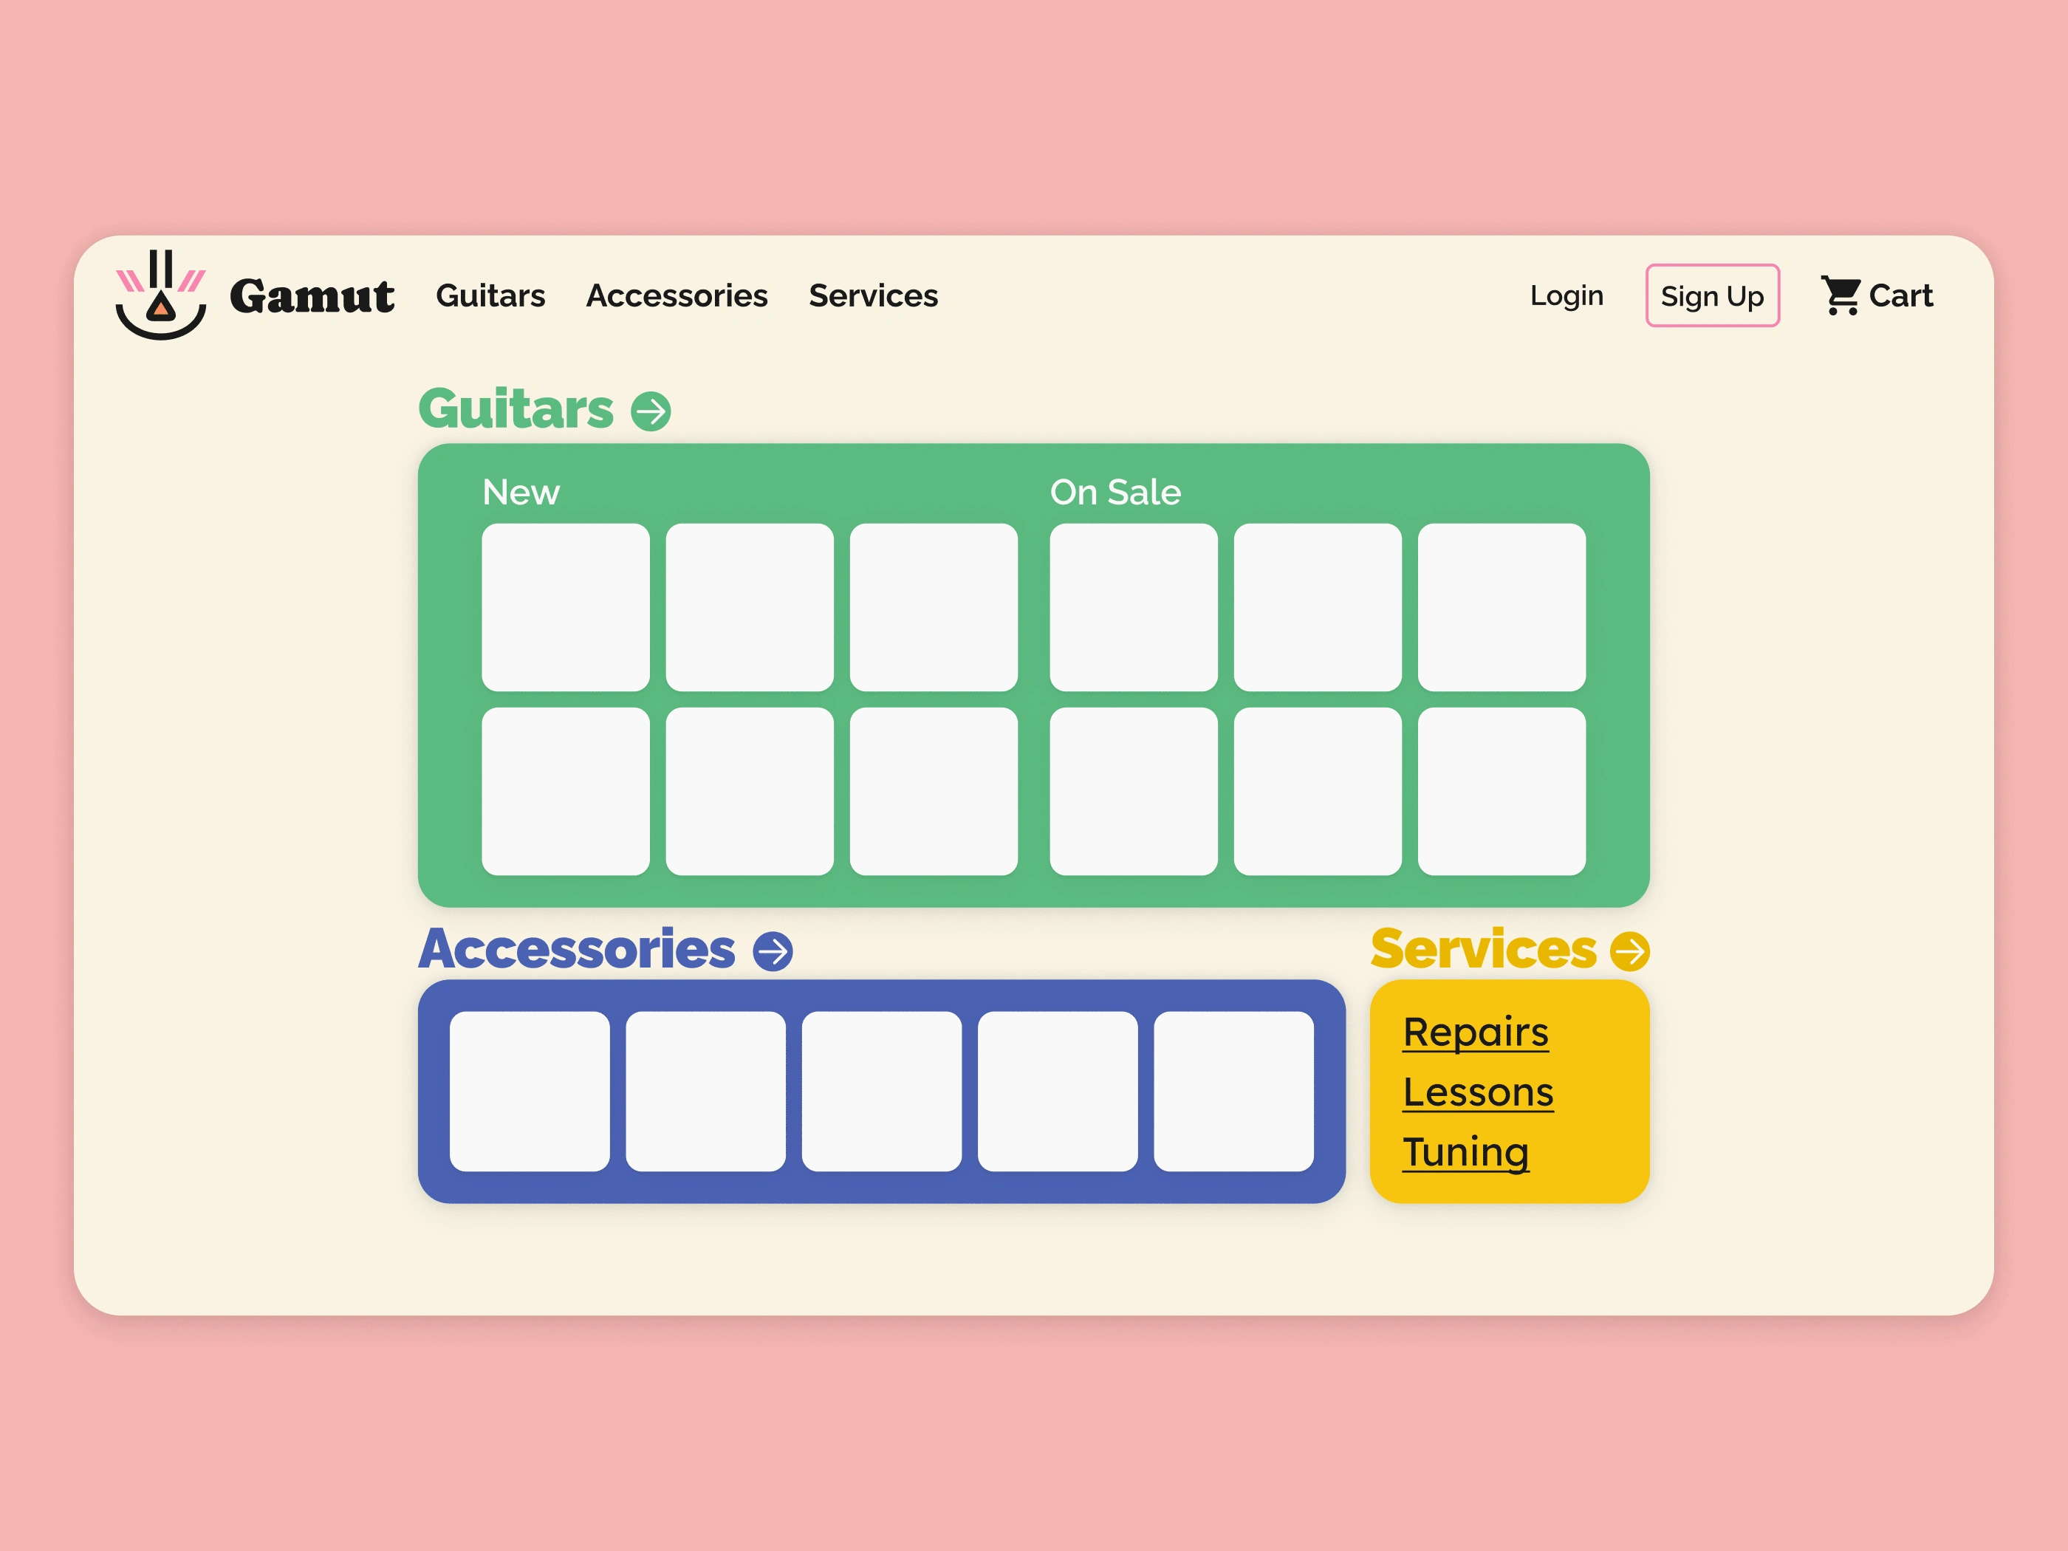The height and width of the screenshot is (1551, 2068).
Task: Open the middle accessory card
Action: (882, 1092)
